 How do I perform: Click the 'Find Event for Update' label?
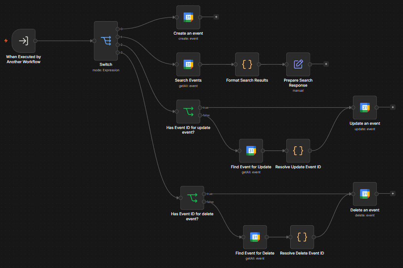(x=251, y=167)
